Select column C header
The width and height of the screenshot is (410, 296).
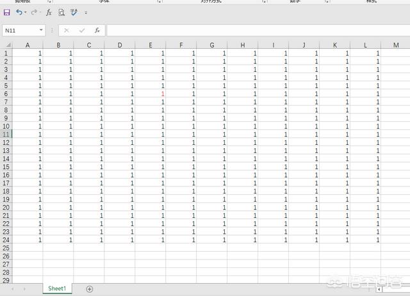point(89,45)
